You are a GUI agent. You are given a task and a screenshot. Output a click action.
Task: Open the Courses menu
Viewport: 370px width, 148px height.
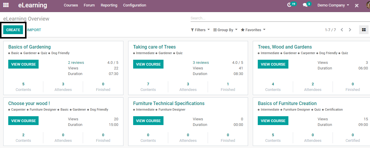(71, 5)
